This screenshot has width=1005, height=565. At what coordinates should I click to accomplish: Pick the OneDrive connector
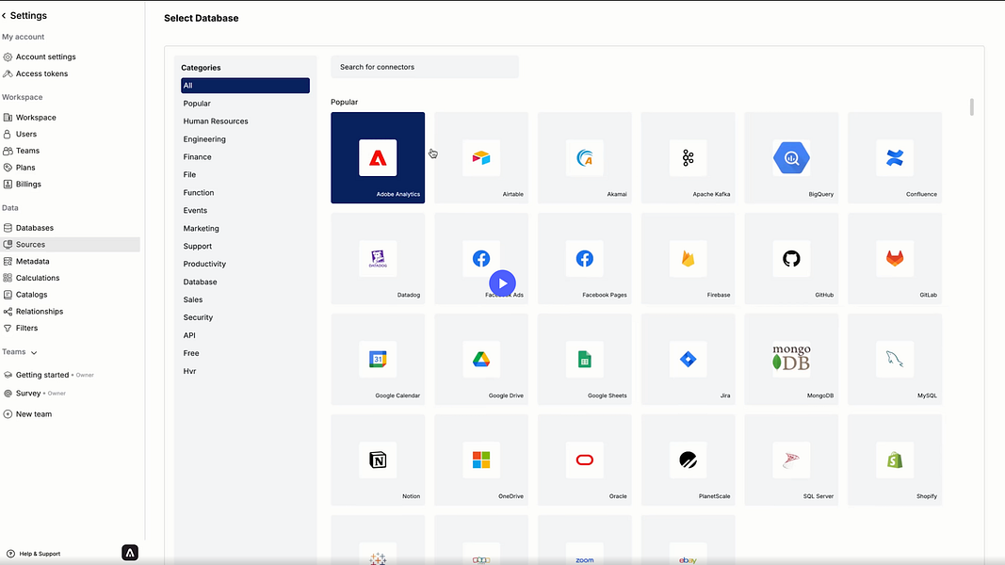tap(481, 460)
